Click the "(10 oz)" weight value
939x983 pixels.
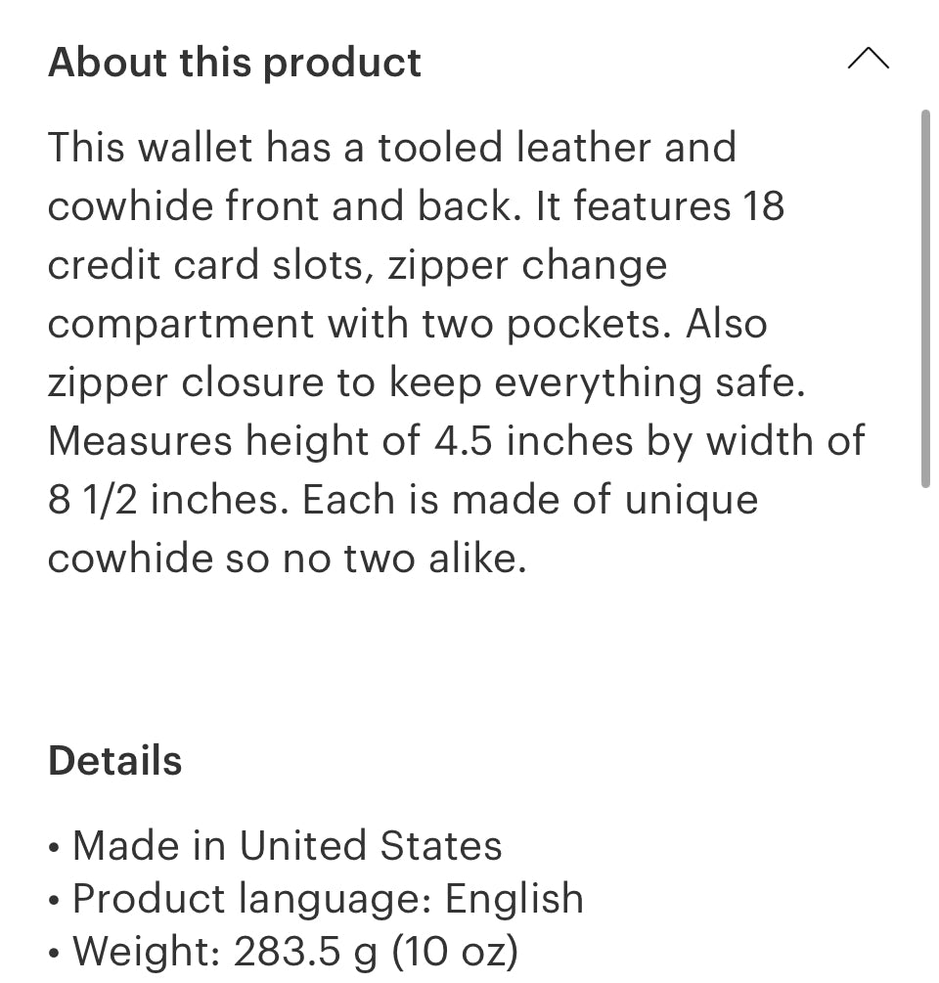[x=455, y=951]
